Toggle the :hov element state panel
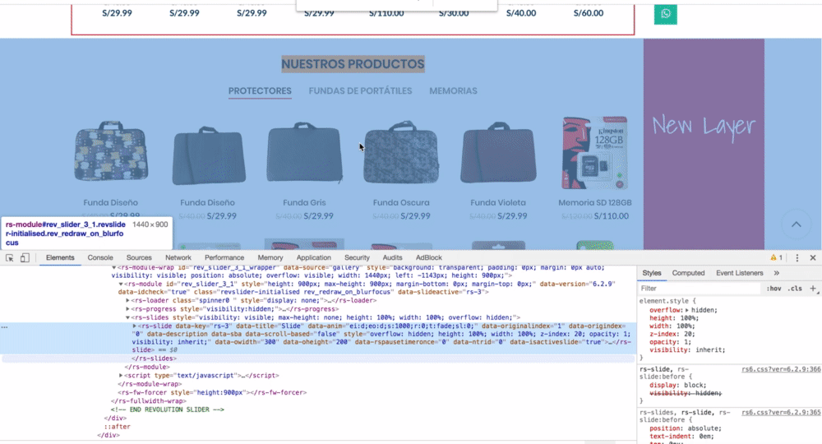Image resolution: width=822 pixels, height=444 pixels. [774, 289]
